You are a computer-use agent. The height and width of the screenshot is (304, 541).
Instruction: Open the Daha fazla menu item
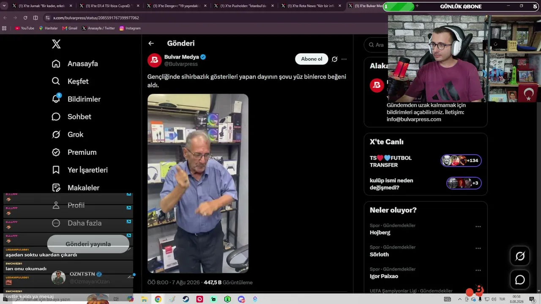77,223
